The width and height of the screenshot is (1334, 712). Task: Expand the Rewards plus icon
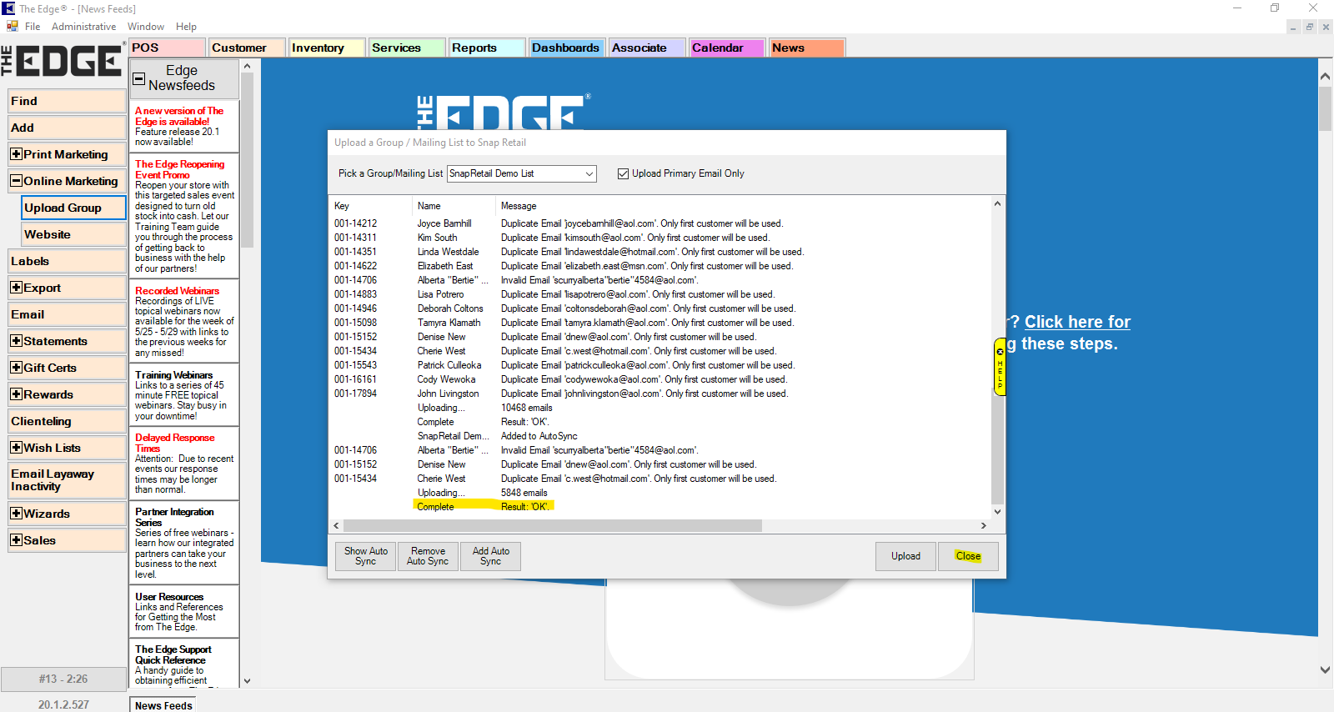pos(16,394)
